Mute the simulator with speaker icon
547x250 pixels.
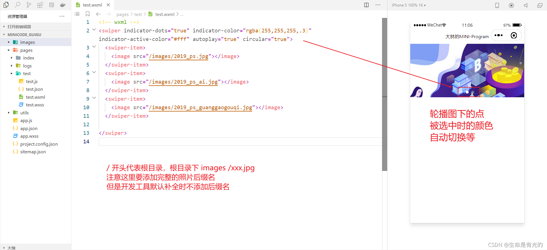coord(526,5)
